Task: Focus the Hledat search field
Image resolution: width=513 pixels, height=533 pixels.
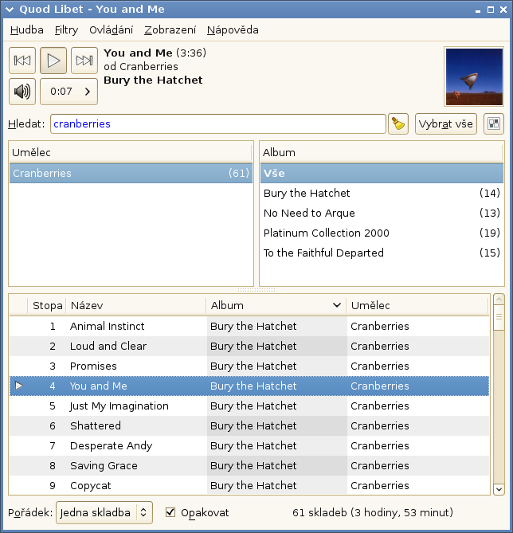Action: [218, 123]
